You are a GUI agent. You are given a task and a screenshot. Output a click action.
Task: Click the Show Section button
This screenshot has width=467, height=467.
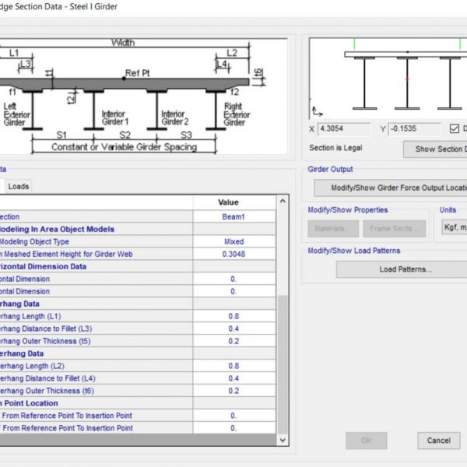(x=435, y=149)
